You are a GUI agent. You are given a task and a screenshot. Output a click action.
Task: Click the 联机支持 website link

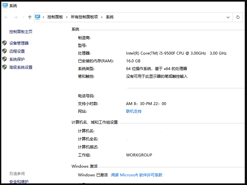(134, 111)
